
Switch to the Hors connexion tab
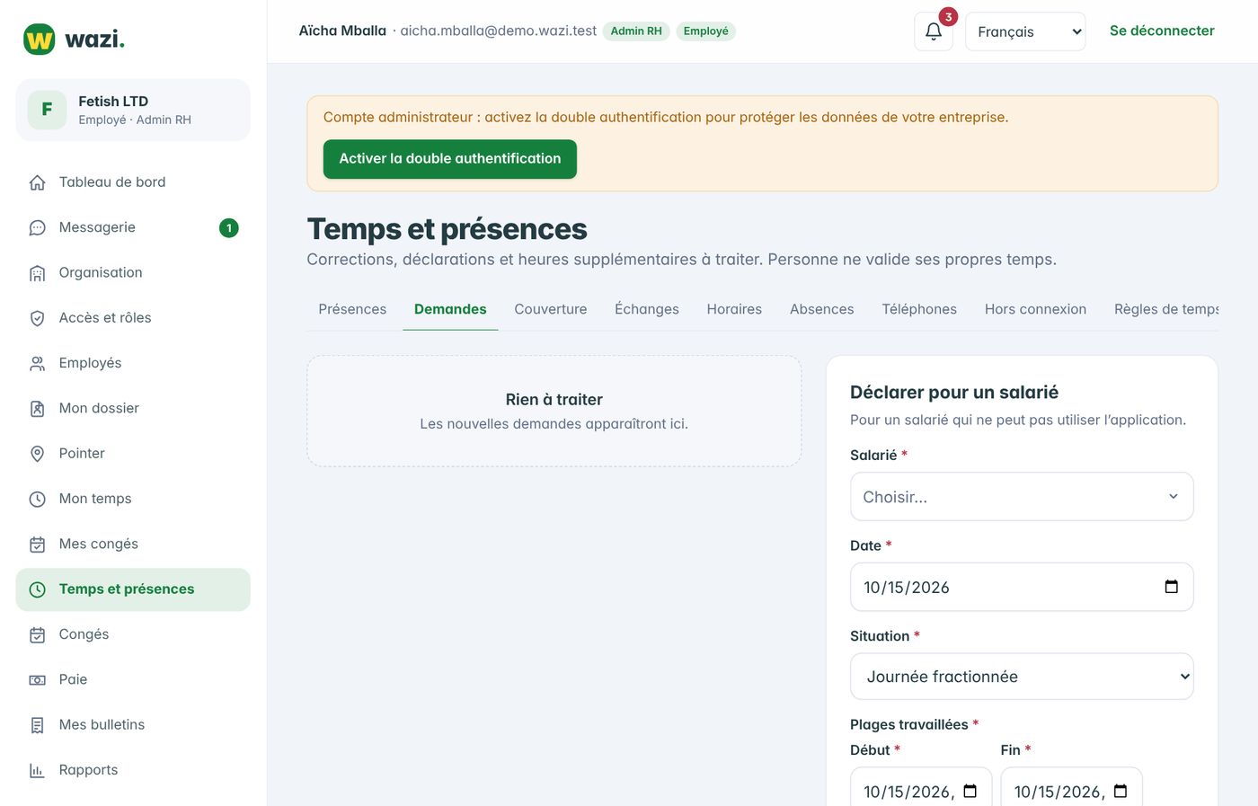(x=1035, y=309)
